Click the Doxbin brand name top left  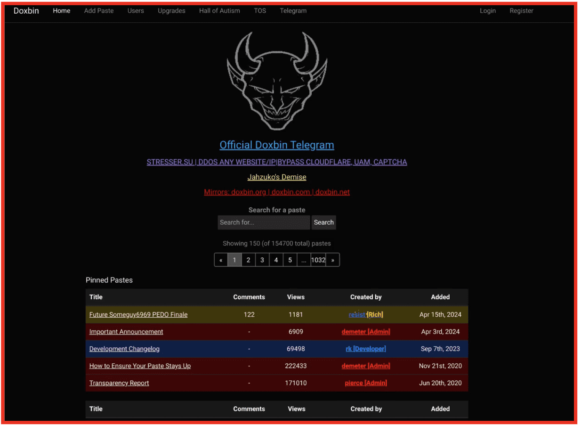coord(26,10)
